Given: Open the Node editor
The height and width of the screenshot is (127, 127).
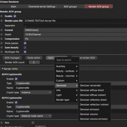Looking at the screenshot, I should (x=34, y=58).
